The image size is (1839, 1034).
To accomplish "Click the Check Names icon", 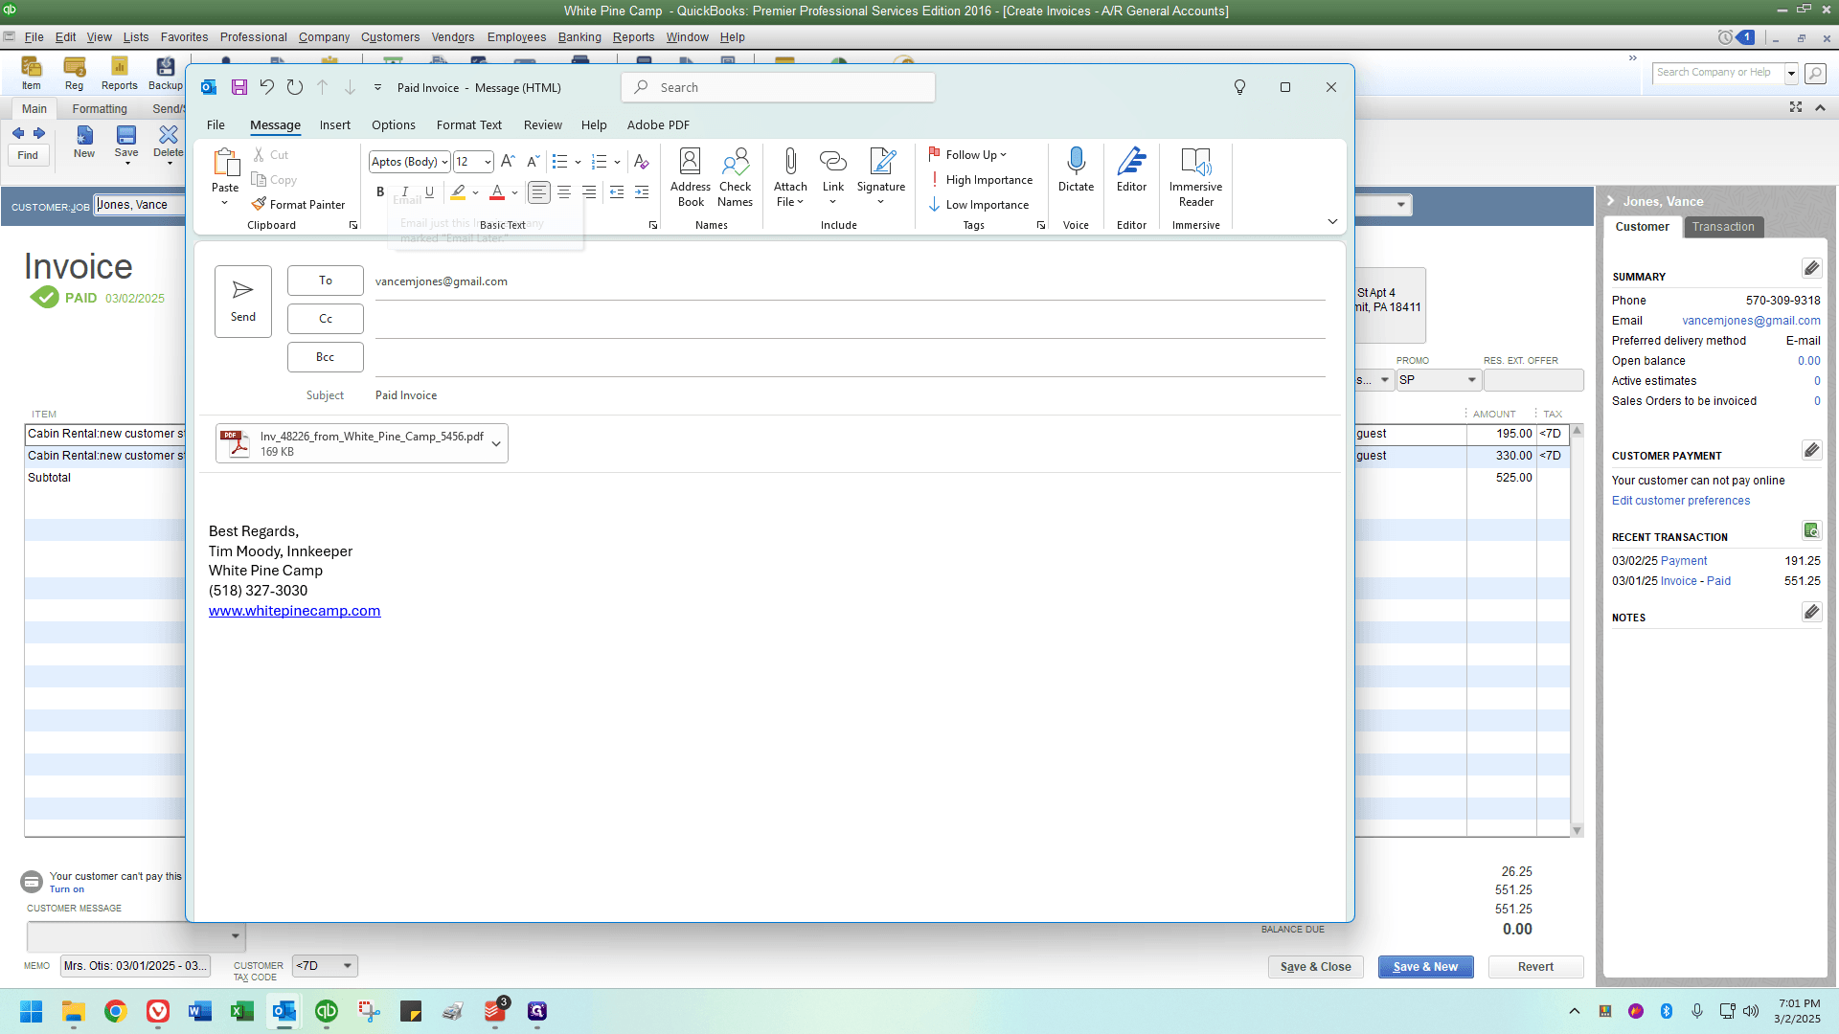I will [736, 177].
